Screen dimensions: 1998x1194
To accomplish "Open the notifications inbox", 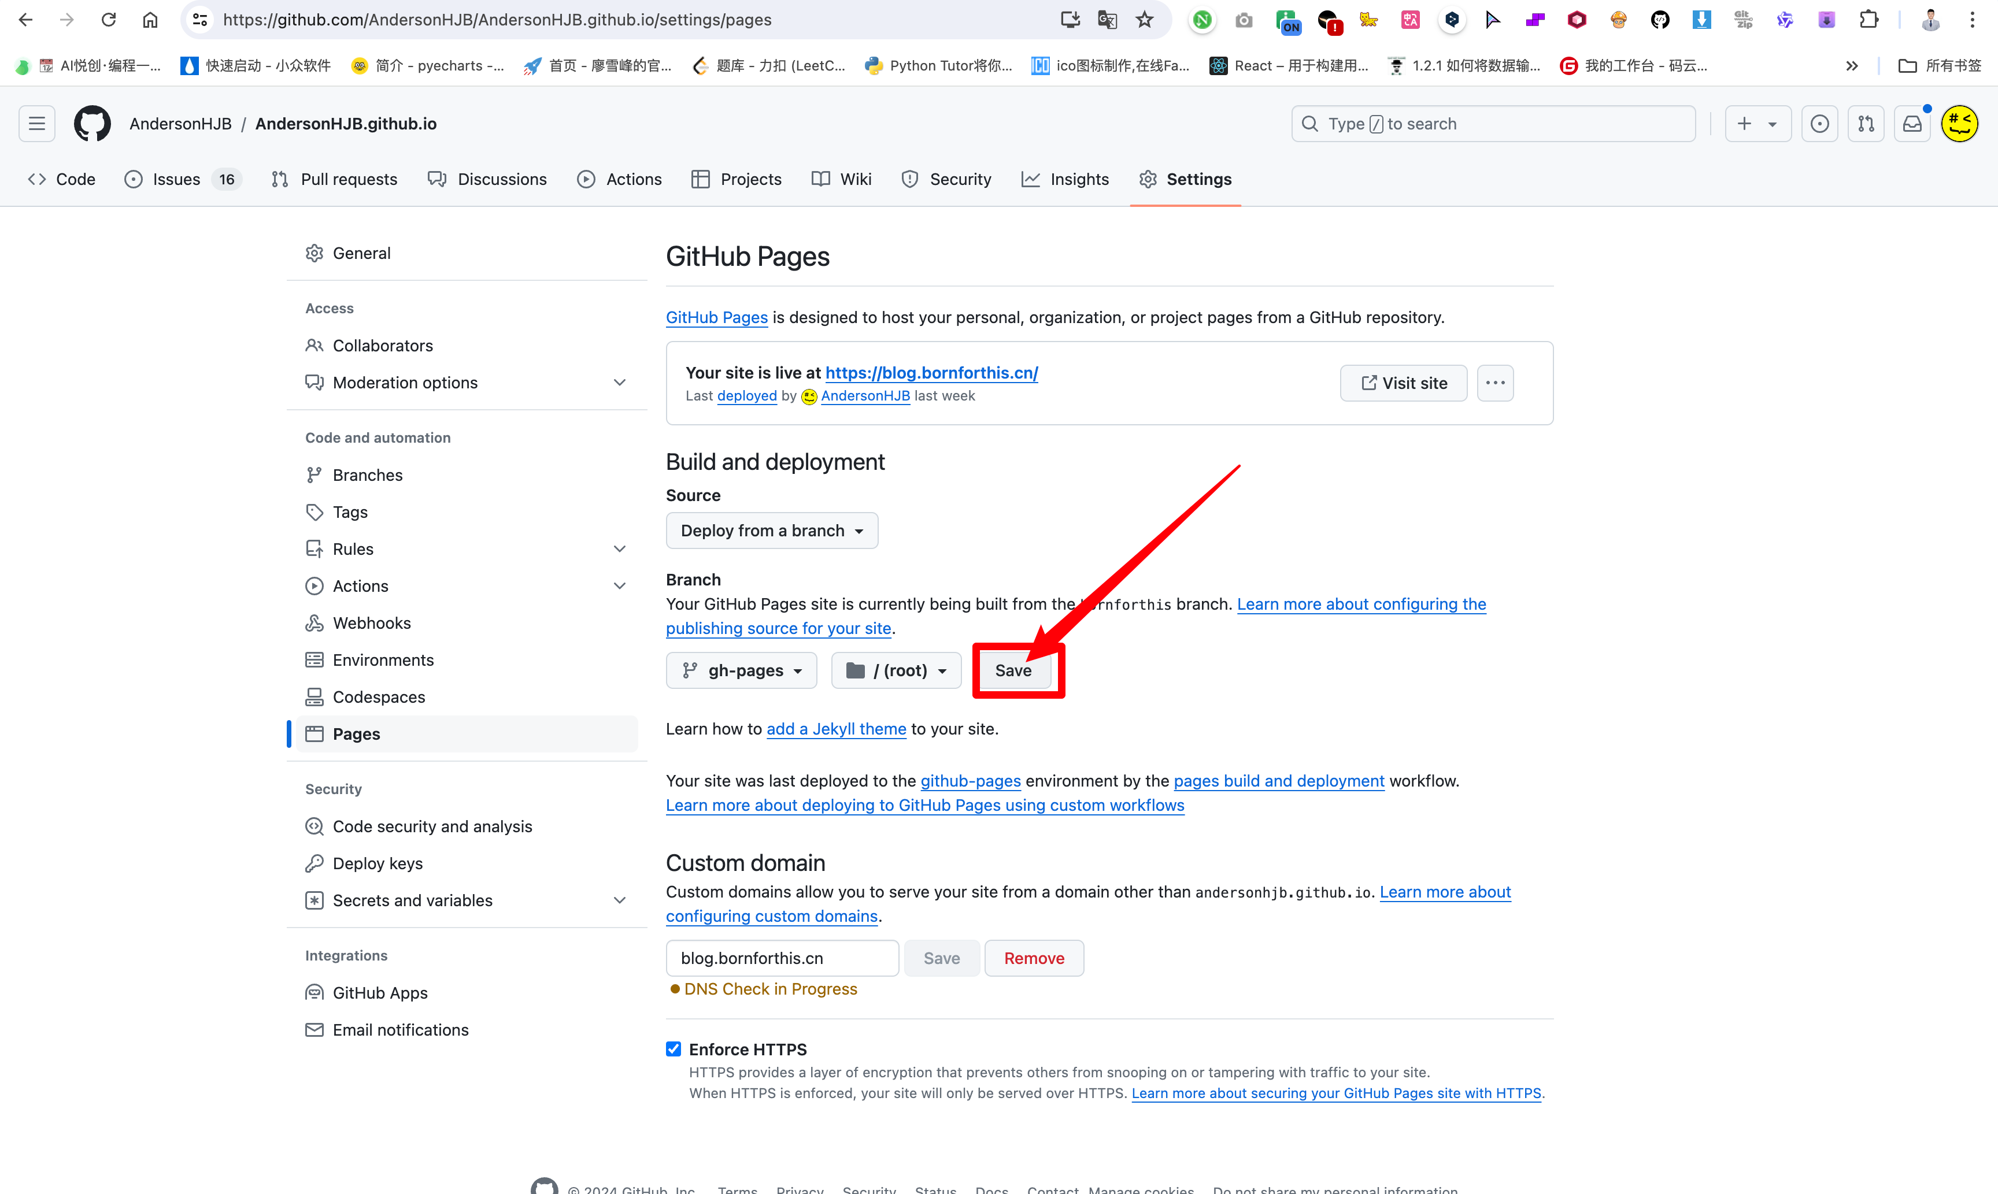I will 1912,124.
